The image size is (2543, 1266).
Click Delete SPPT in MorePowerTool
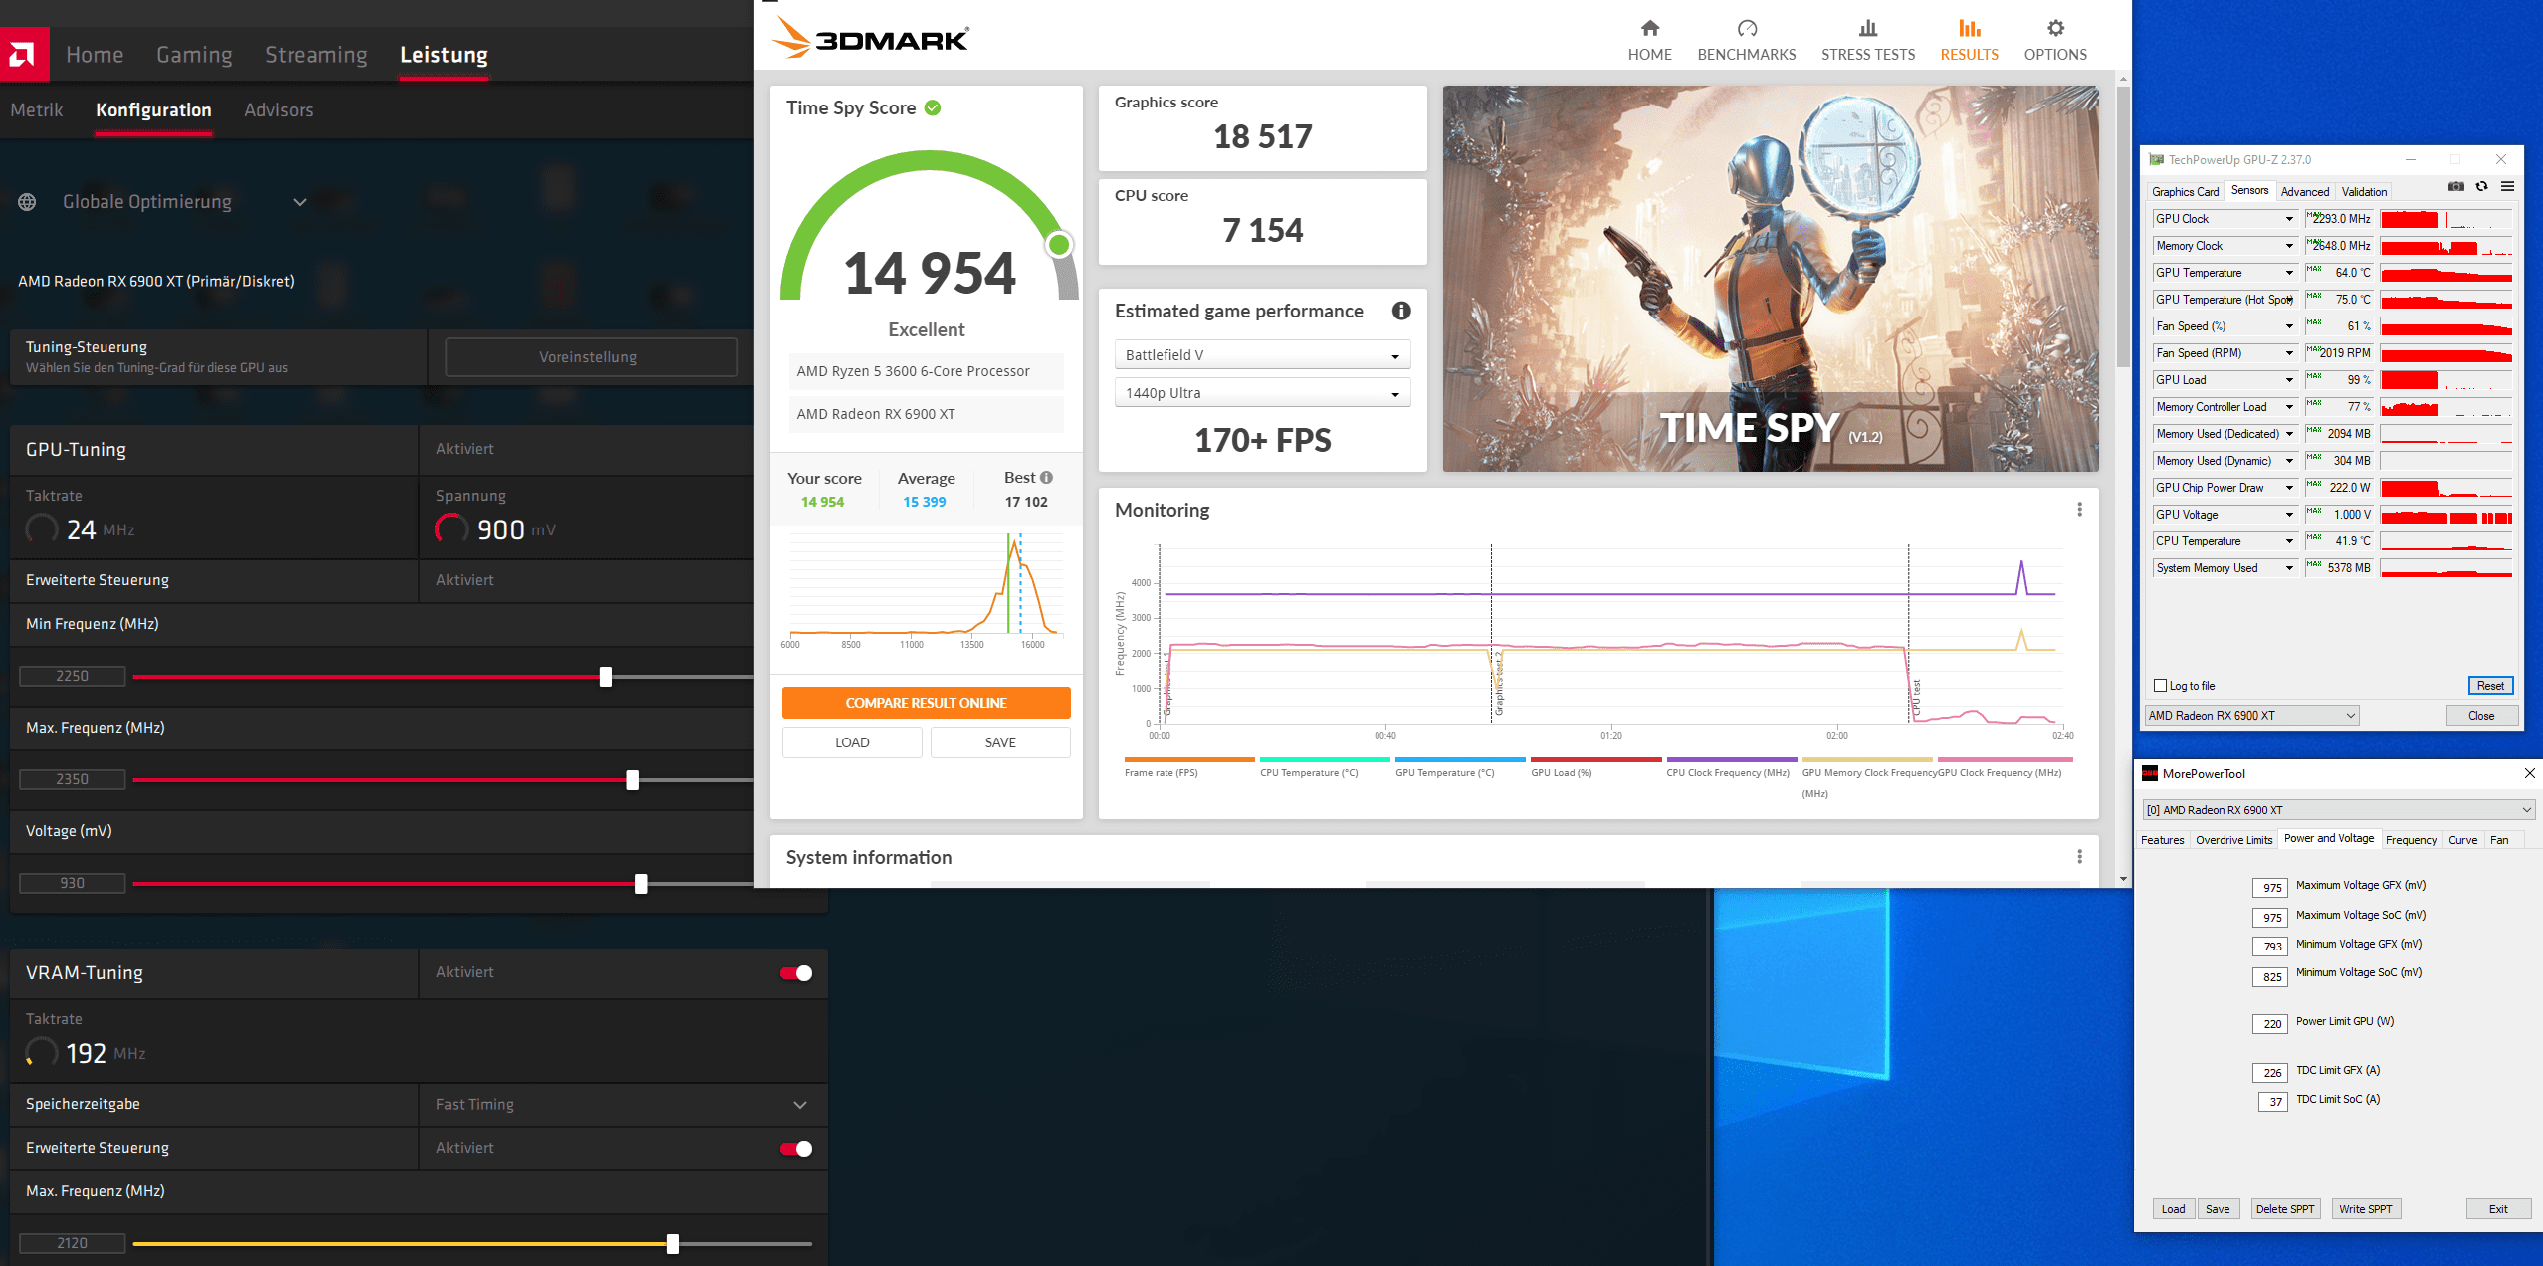point(2284,1209)
